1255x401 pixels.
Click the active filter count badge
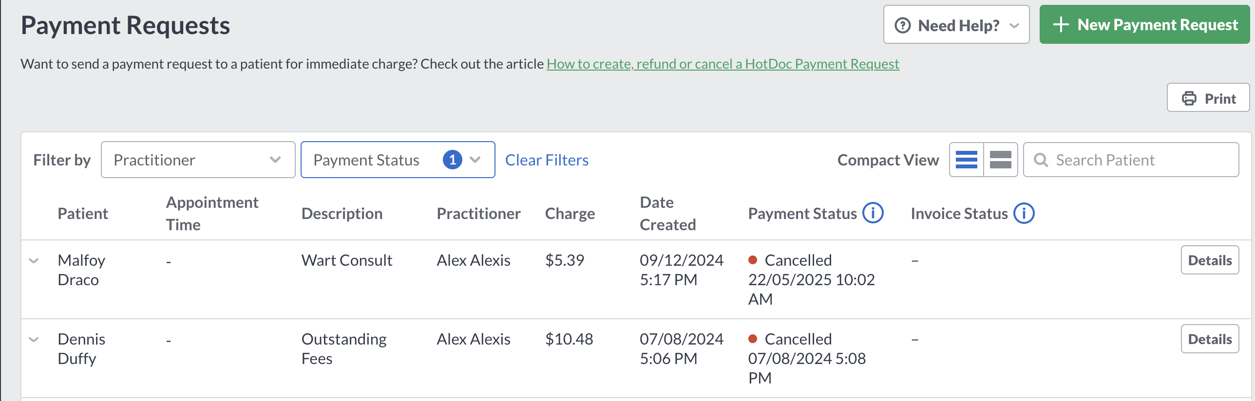(x=452, y=160)
